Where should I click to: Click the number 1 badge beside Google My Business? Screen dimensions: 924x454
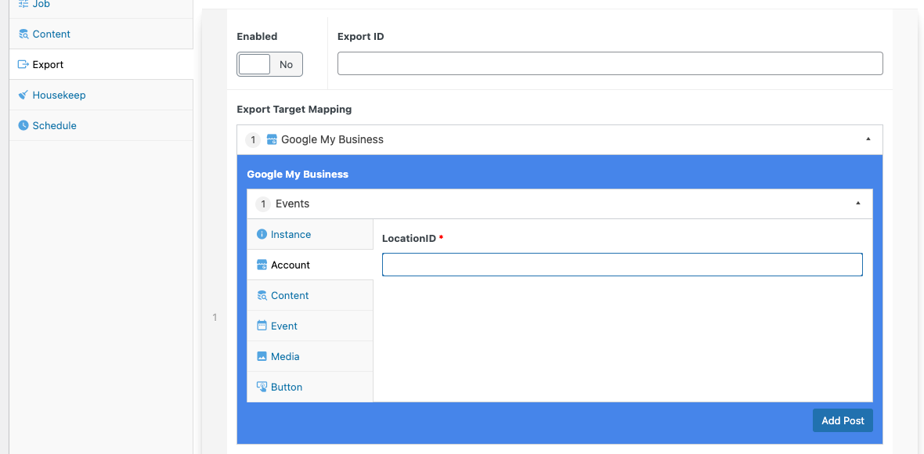pyautogui.click(x=253, y=139)
